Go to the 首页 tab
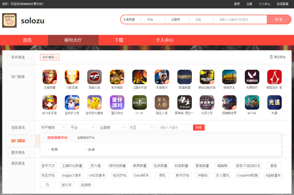This screenshot has height=195, width=294. (x=27, y=40)
